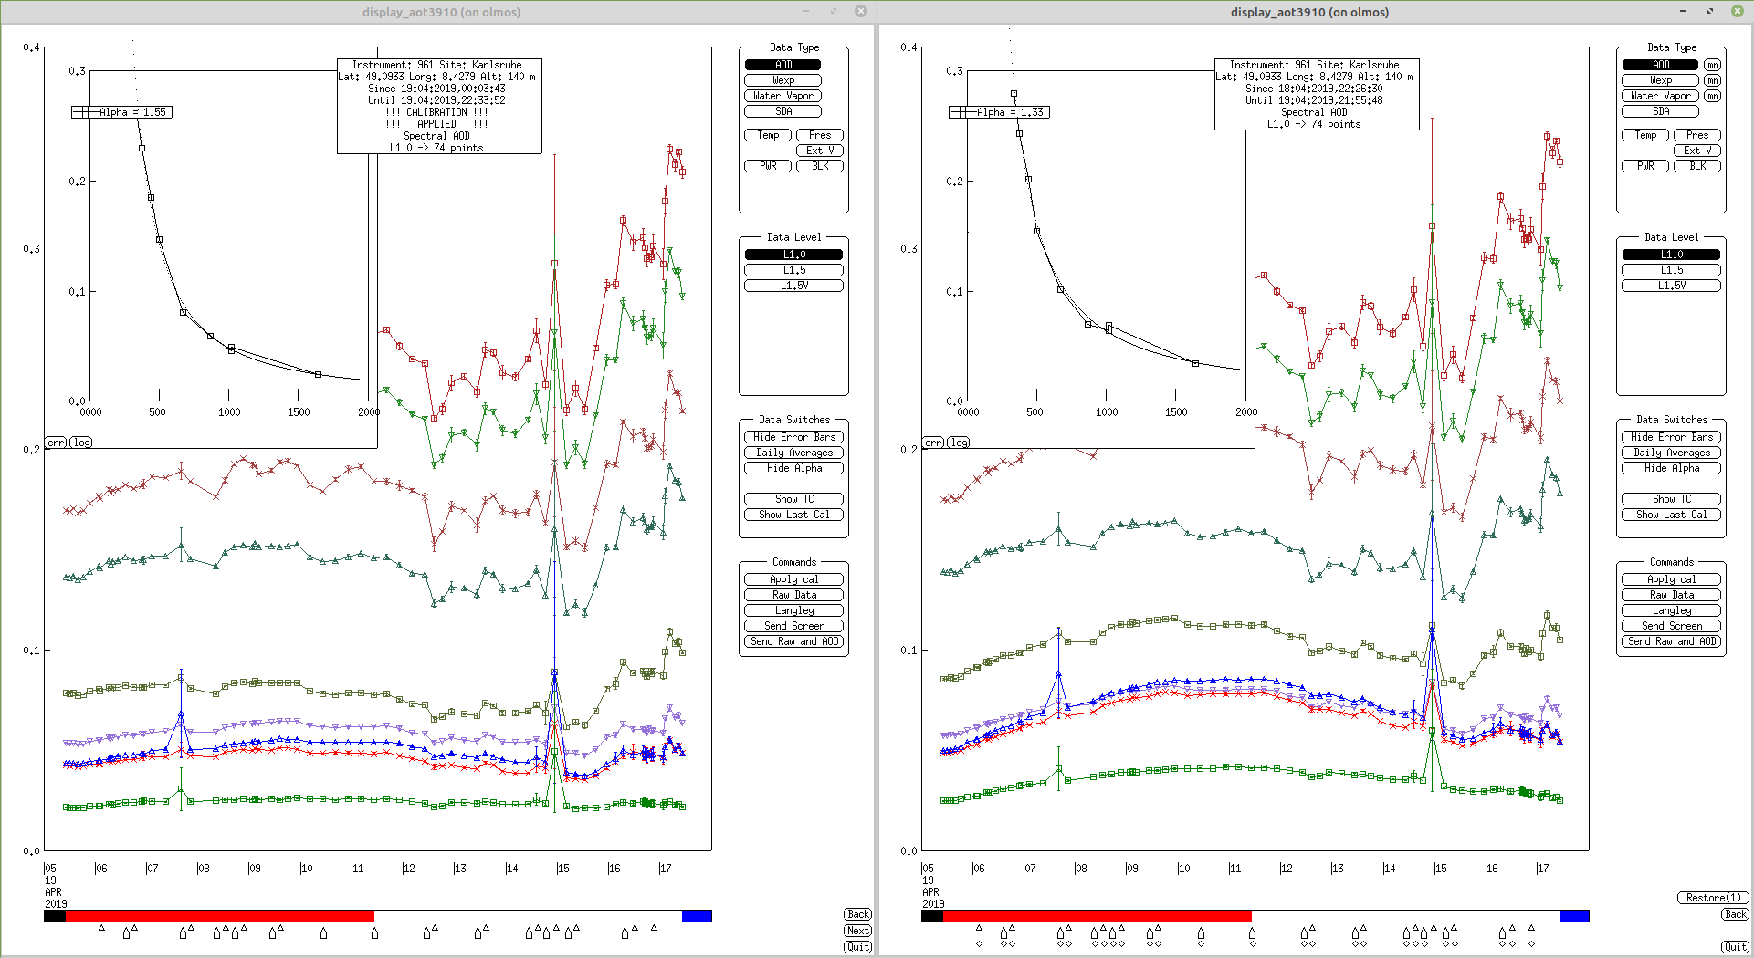Toggle Show TC in right window
This screenshot has width=1754, height=958.
[x=1672, y=499]
